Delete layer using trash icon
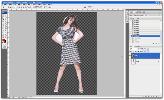164x100 pixels. tap(159, 96)
